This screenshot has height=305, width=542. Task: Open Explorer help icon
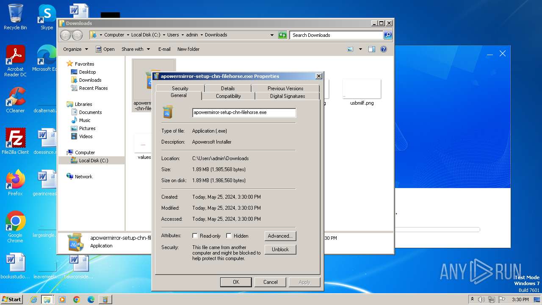click(x=384, y=49)
